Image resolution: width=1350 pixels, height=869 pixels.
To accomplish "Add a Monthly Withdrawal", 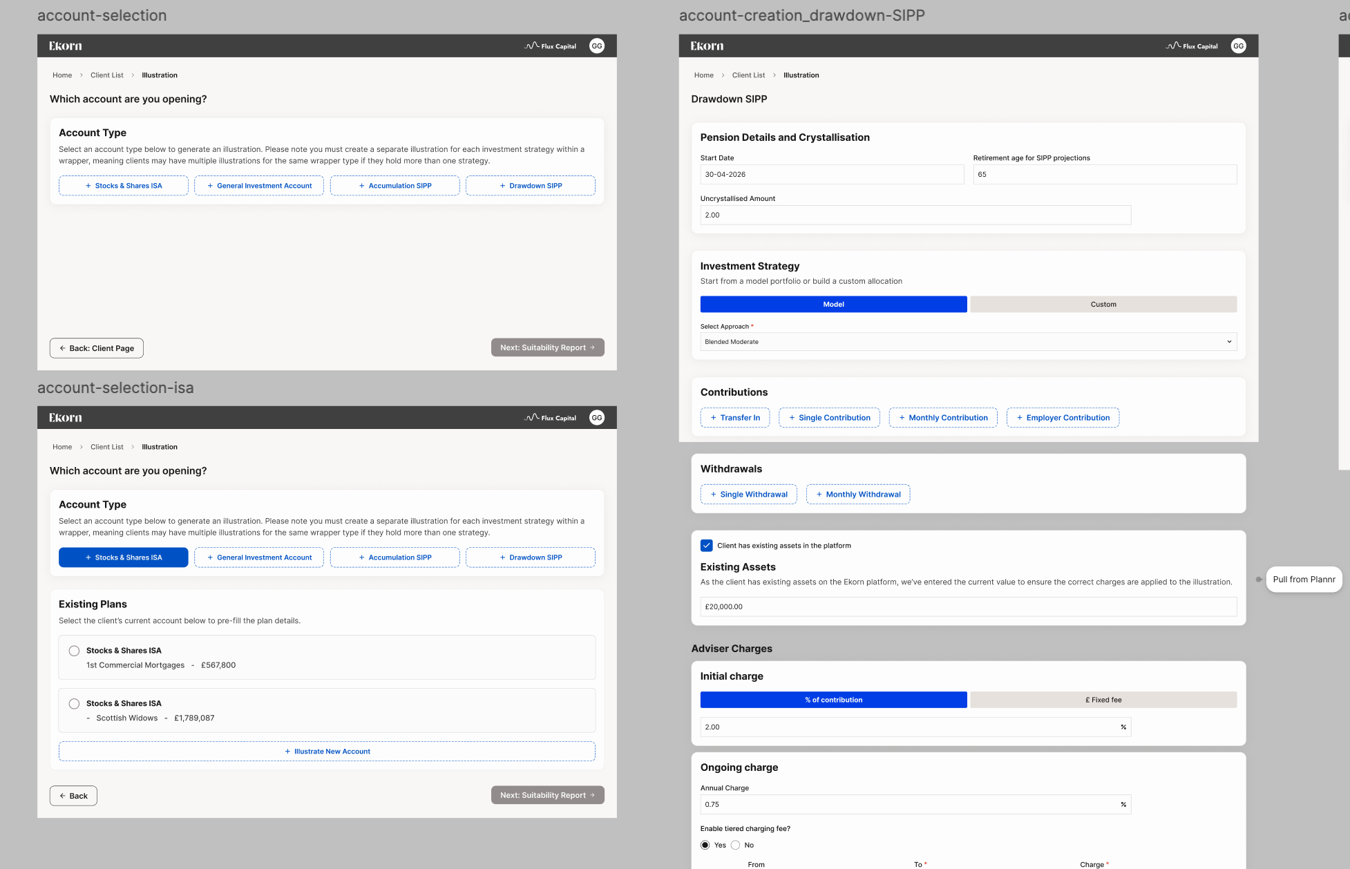I will click(858, 494).
